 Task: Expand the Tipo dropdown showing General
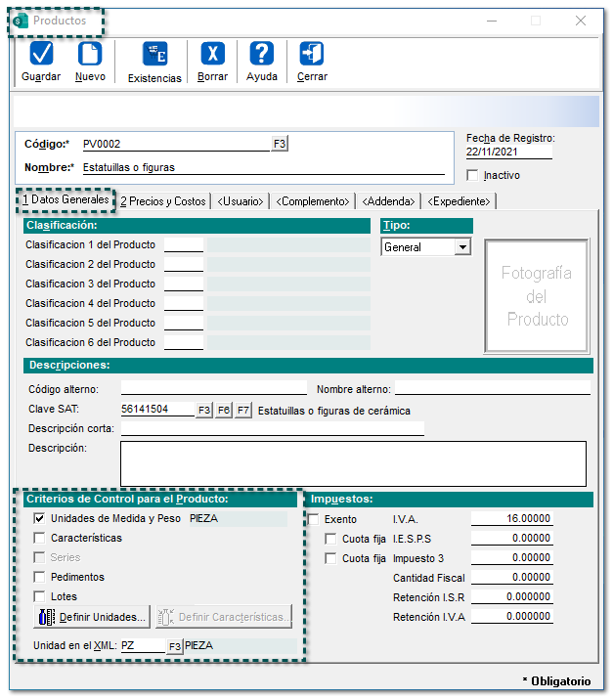(x=462, y=247)
